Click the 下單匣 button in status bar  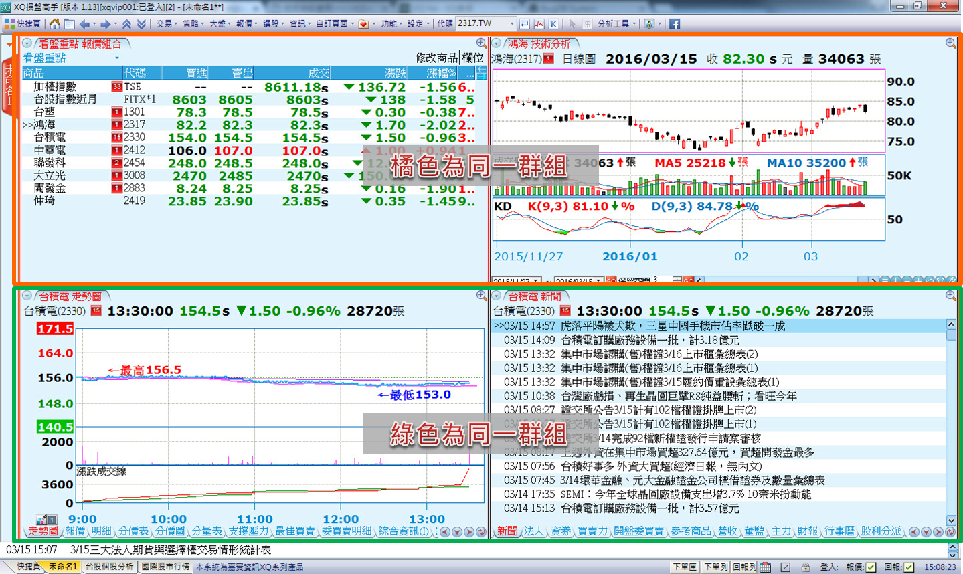pyautogui.click(x=685, y=567)
